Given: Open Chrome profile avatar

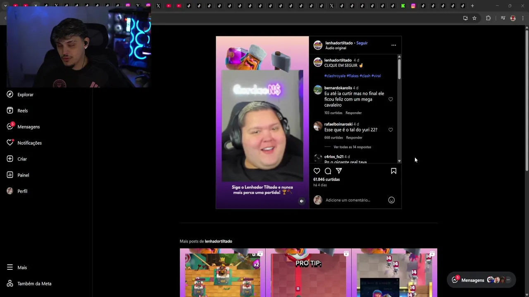Looking at the screenshot, I should tap(513, 18).
